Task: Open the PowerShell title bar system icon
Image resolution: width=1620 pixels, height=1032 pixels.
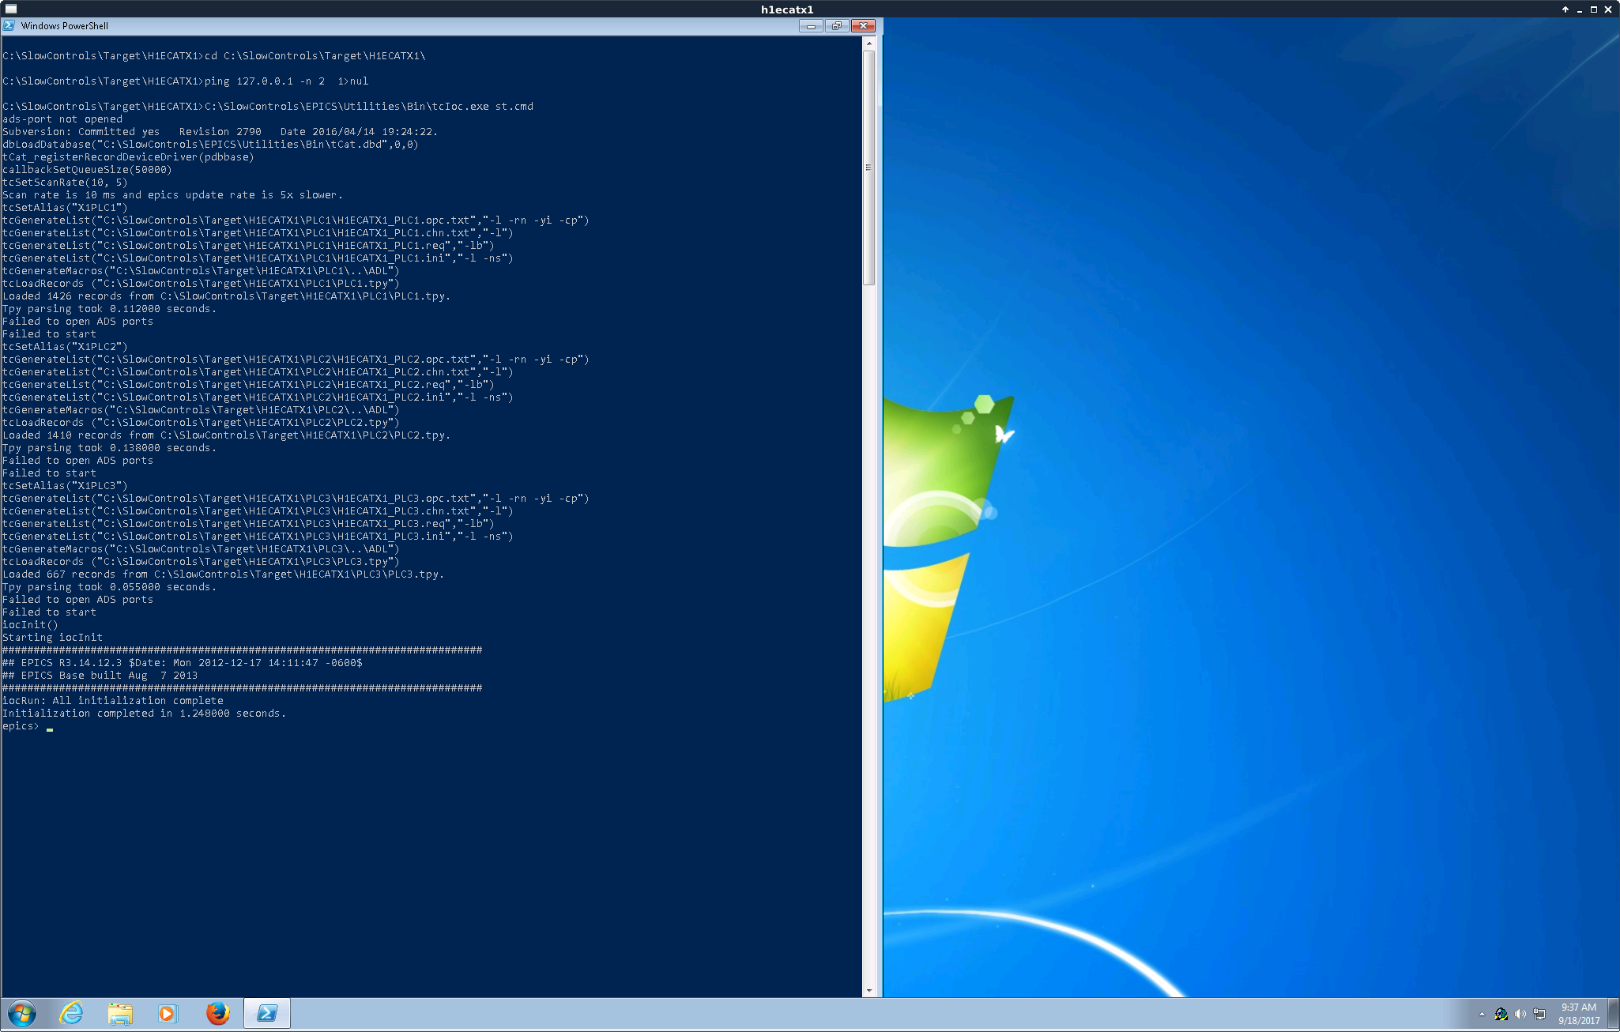Action: pyautogui.click(x=9, y=25)
